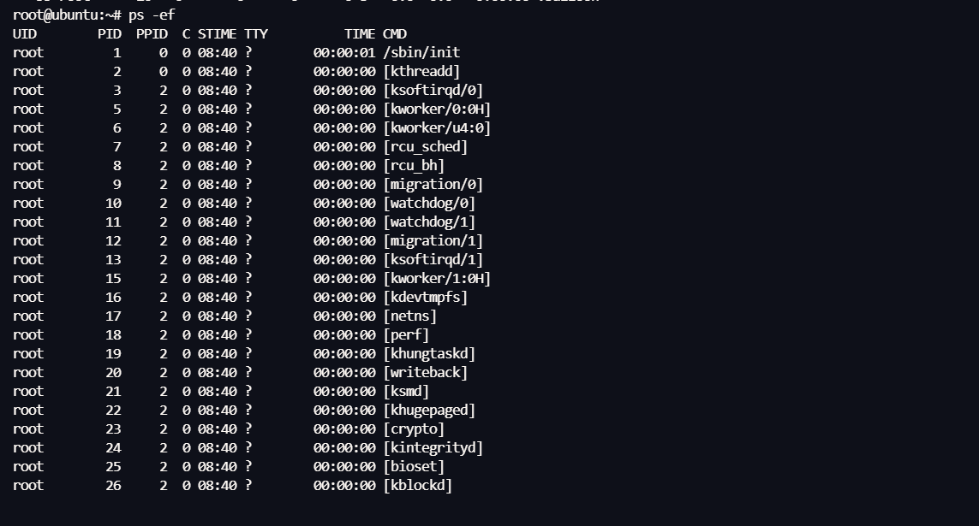Click the STIME column header

pyautogui.click(x=217, y=34)
